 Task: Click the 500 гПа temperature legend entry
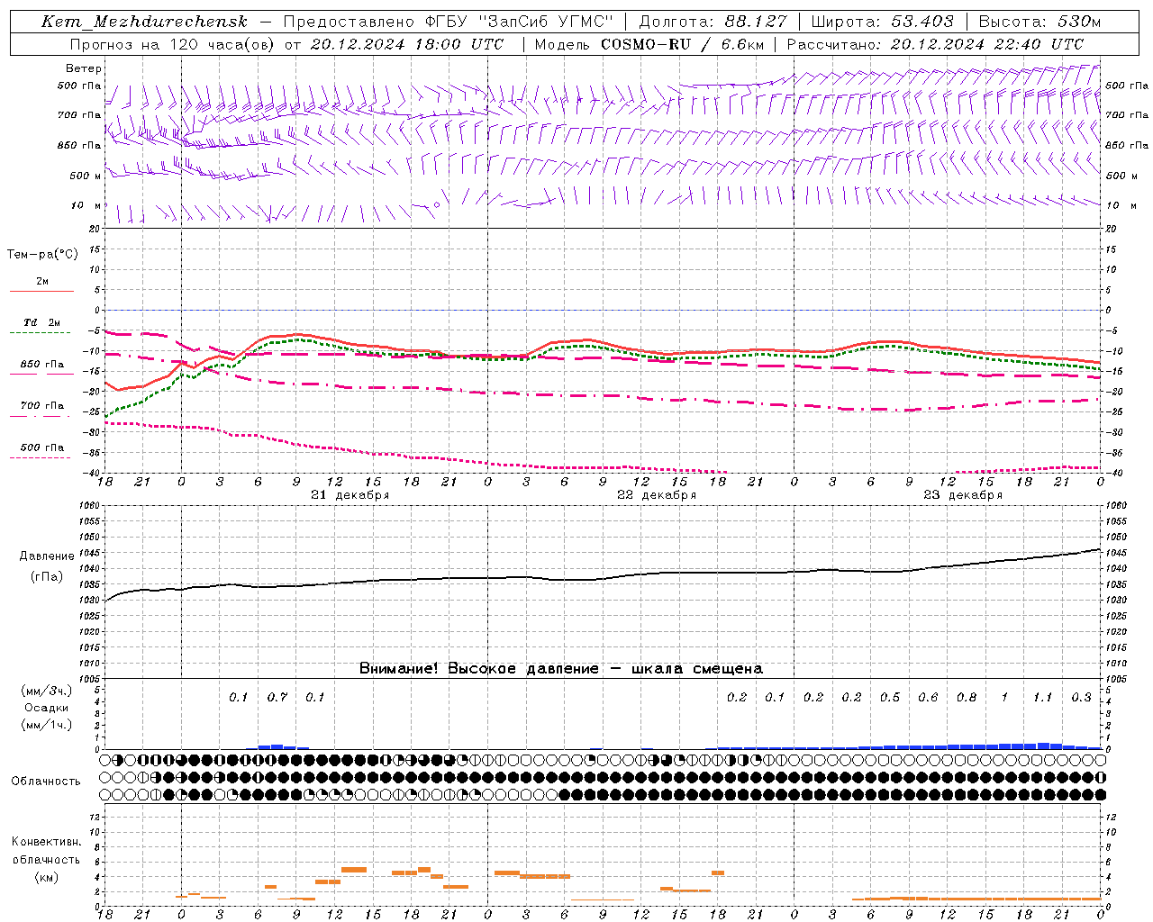(x=41, y=447)
